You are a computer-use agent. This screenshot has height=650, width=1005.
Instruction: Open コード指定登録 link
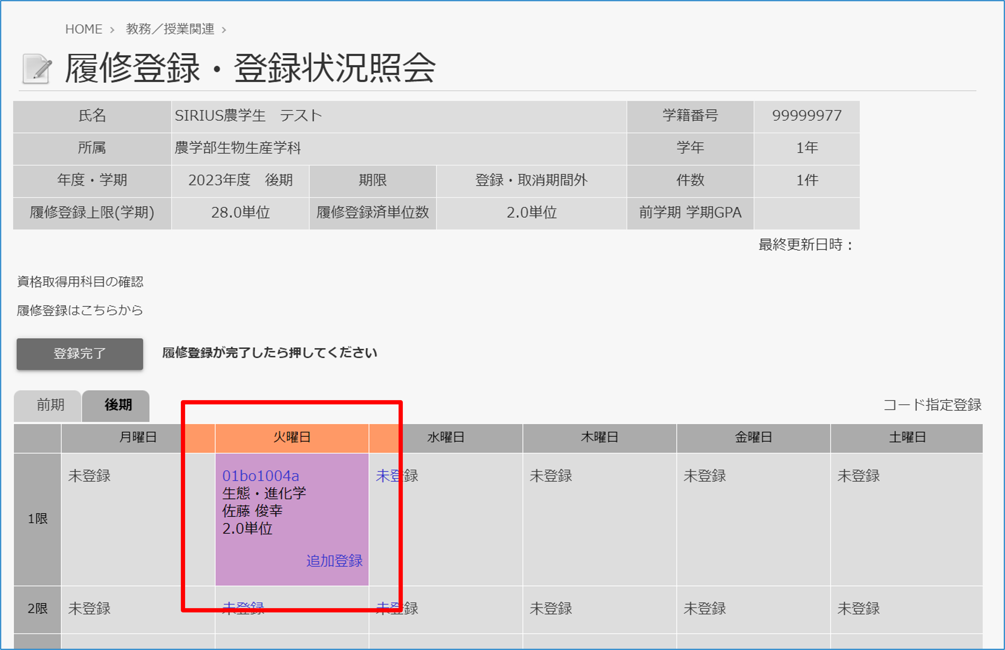coord(932,405)
